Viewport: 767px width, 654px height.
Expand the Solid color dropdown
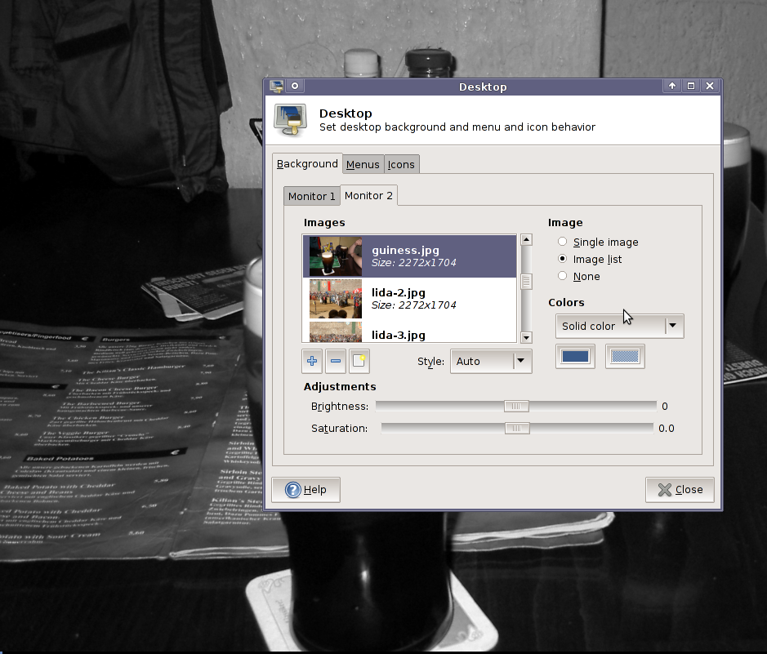point(618,326)
